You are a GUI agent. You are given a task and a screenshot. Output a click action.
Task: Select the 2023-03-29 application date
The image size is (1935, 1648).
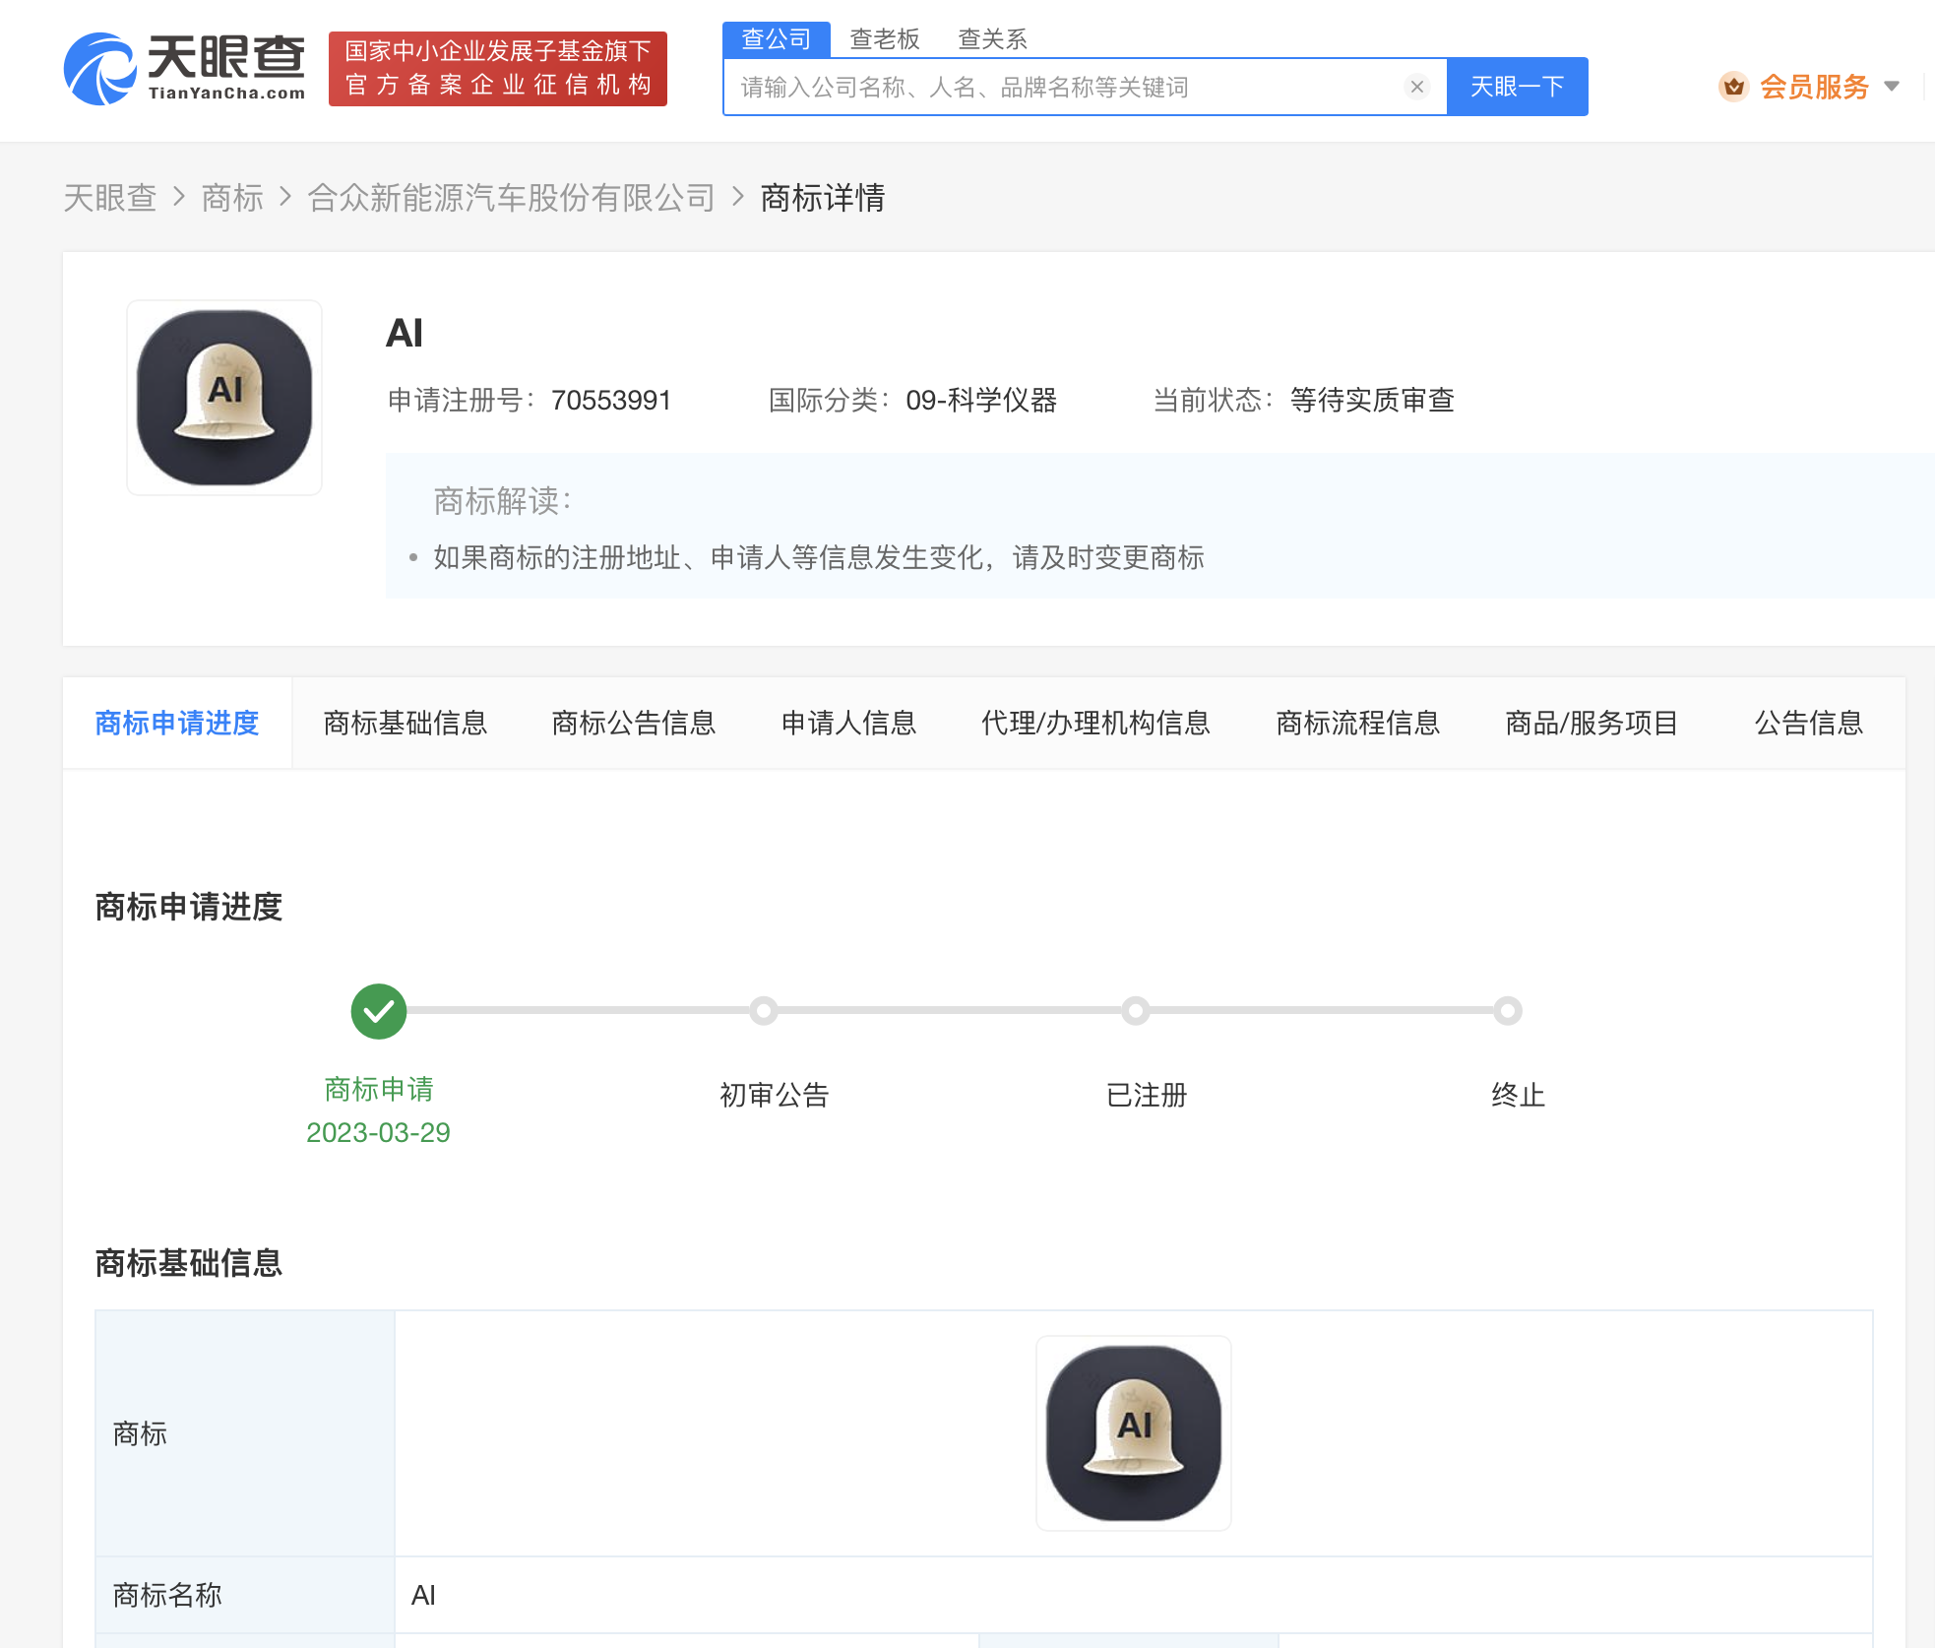coord(378,1132)
